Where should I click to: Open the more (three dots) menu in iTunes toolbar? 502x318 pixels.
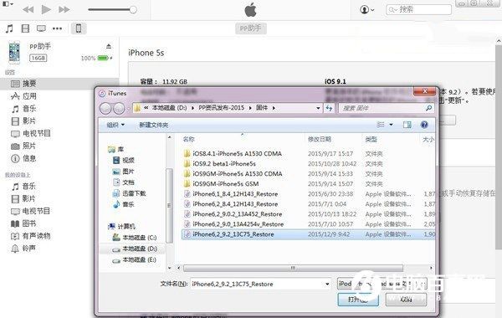(57, 28)
